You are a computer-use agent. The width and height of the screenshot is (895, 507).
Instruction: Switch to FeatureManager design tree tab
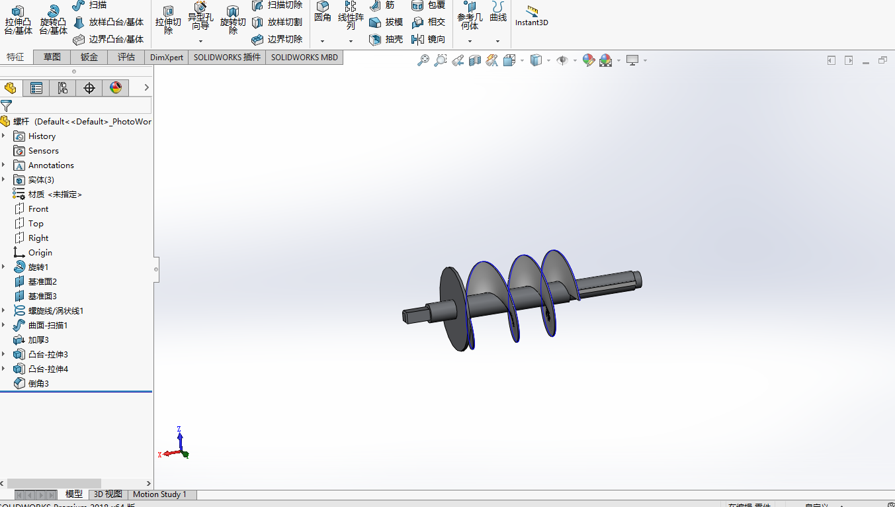point(11,87)
